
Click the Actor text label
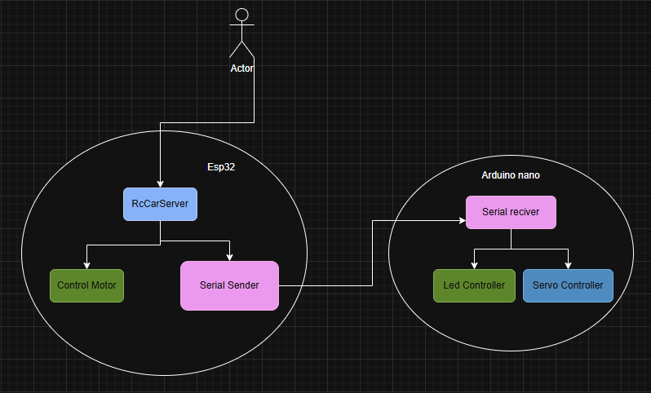point(241,68)
